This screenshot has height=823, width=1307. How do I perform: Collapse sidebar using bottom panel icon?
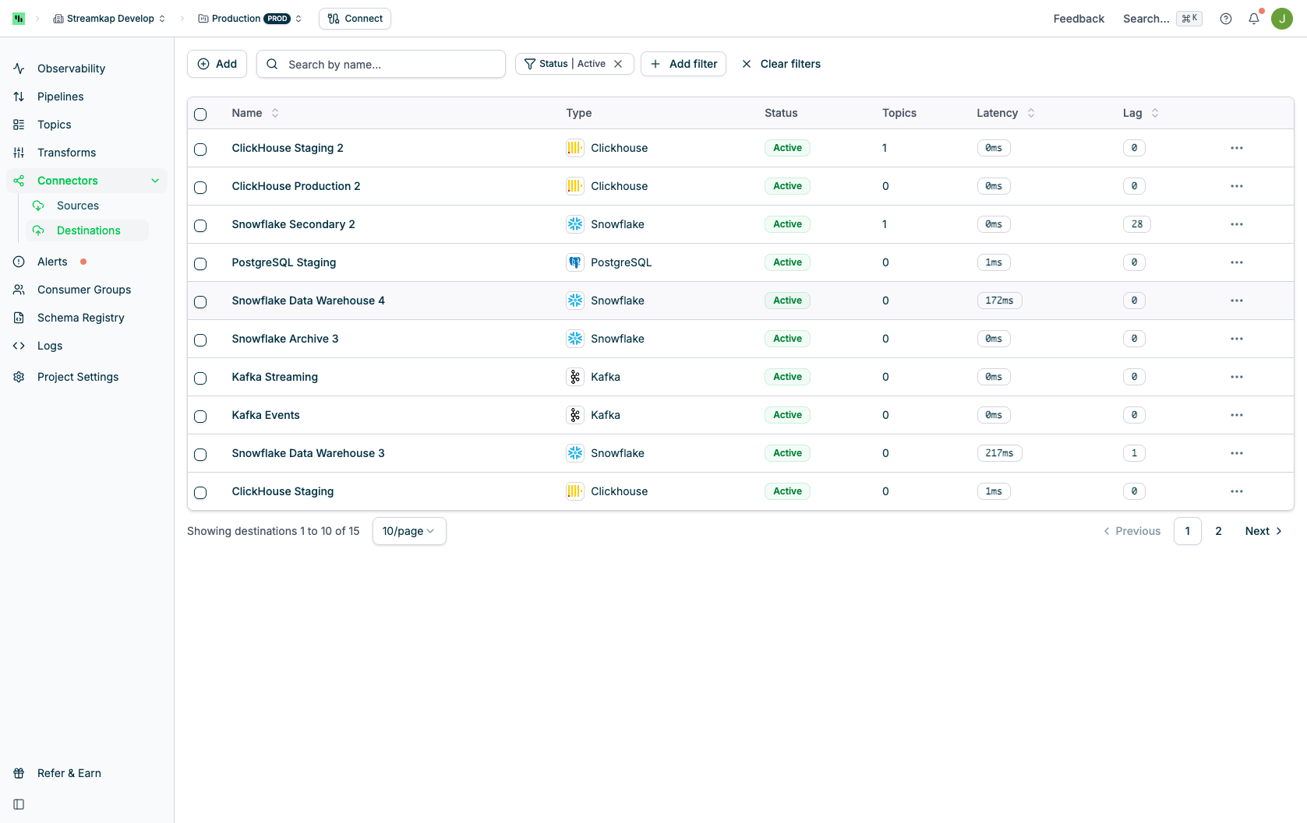coord(19,804)
